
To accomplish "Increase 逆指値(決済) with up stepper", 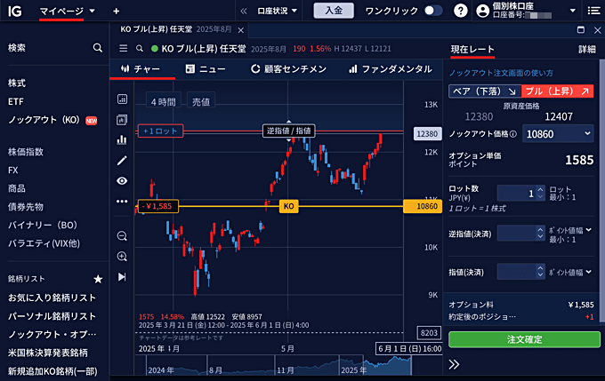I will [540, 230].
